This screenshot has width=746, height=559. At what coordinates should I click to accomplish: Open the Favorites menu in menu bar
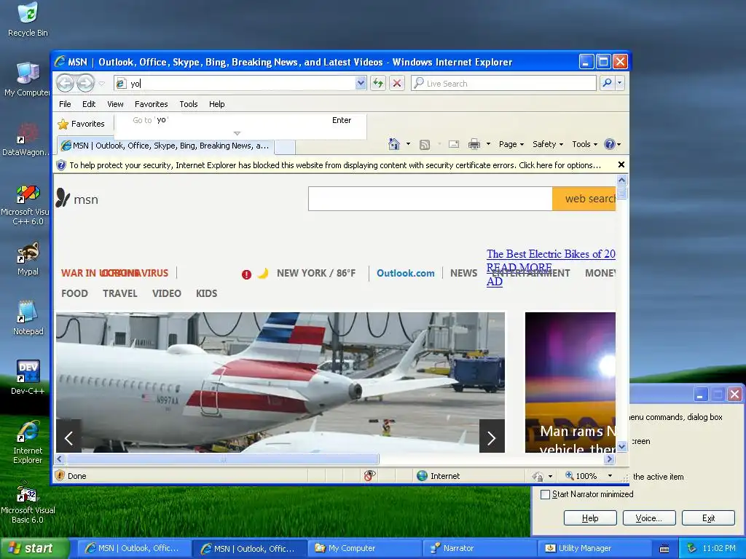(151, 104)
